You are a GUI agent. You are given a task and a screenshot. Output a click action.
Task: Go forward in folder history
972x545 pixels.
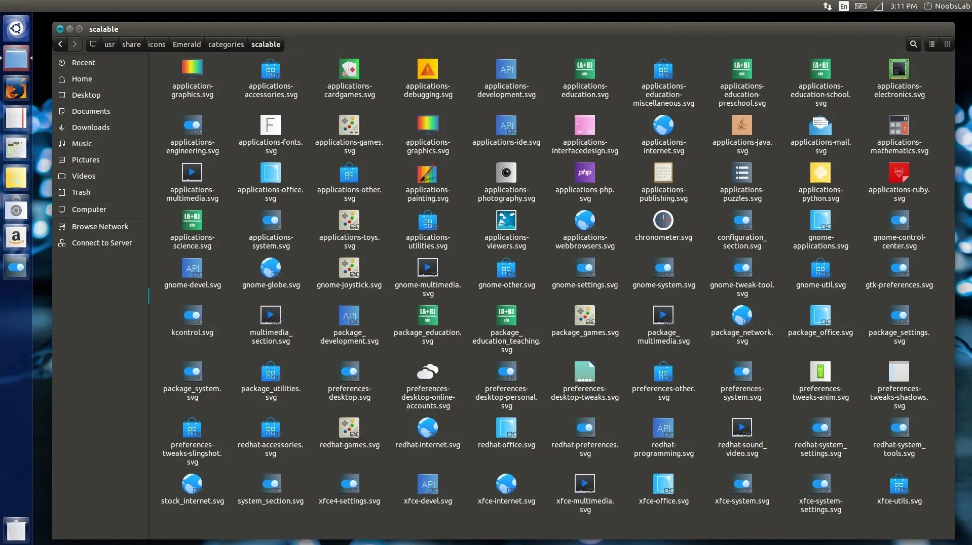(x=74, y=44)
